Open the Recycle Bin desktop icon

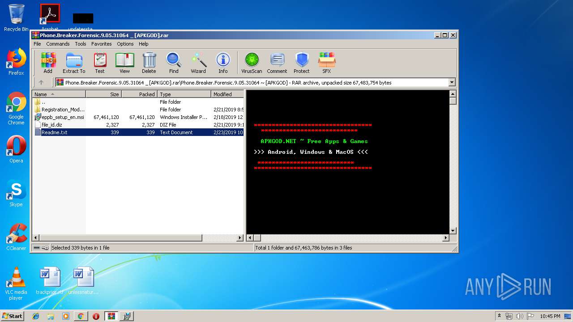[16, 18]
